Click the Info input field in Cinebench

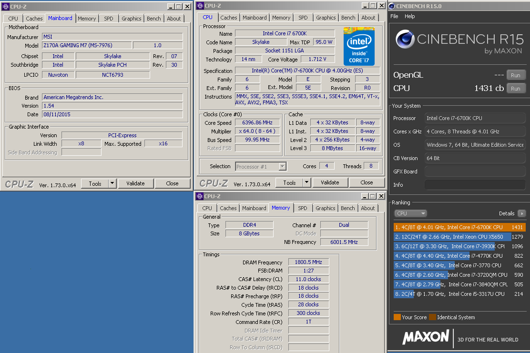[x=475, y=185]
